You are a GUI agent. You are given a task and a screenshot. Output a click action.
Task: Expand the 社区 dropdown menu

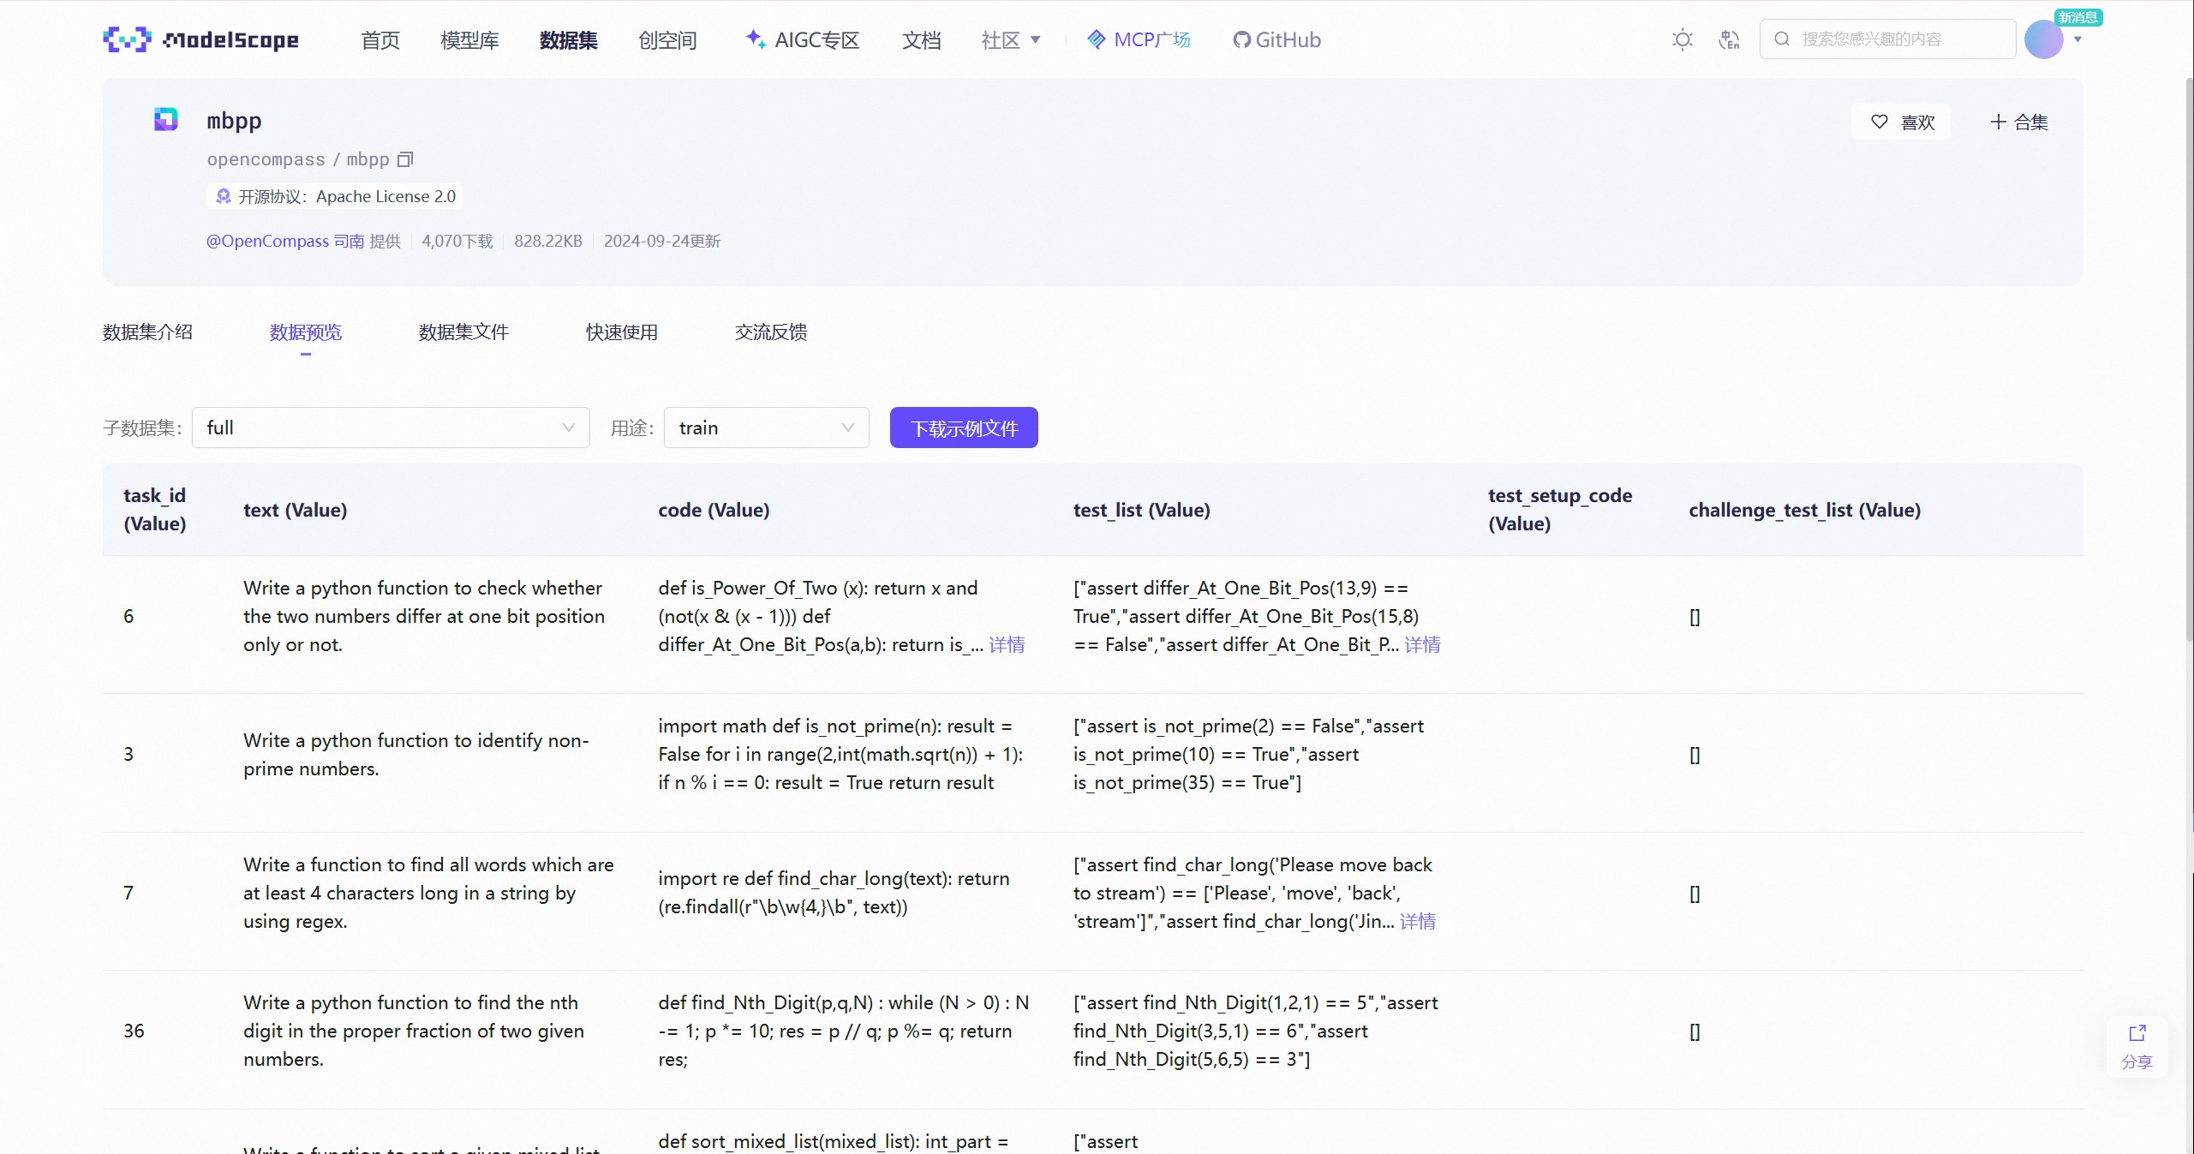click(x=1011, y=39)
